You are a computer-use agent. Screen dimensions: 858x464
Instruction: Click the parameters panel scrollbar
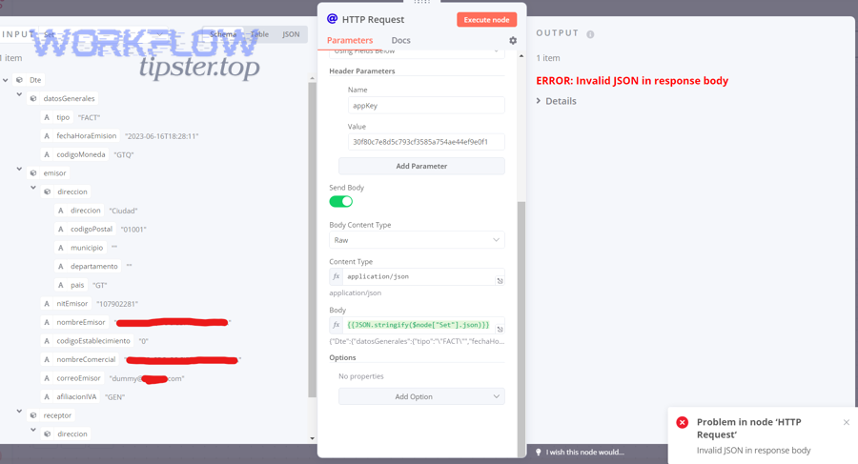tap(521, 329)
